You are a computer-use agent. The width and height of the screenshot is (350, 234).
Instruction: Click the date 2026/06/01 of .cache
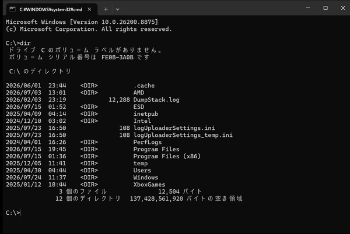tap(23, 86)
